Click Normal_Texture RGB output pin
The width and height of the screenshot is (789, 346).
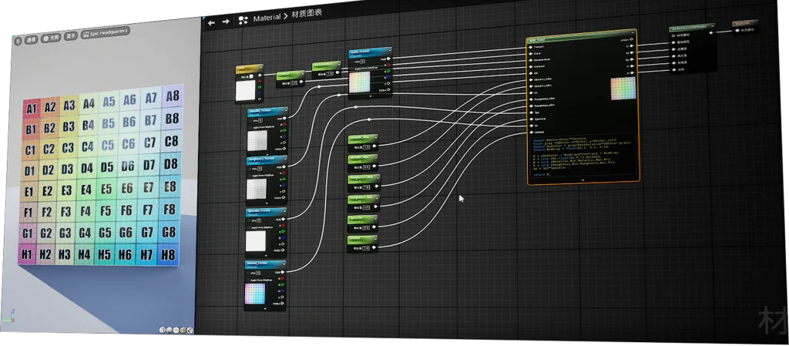tap(284, 273)
